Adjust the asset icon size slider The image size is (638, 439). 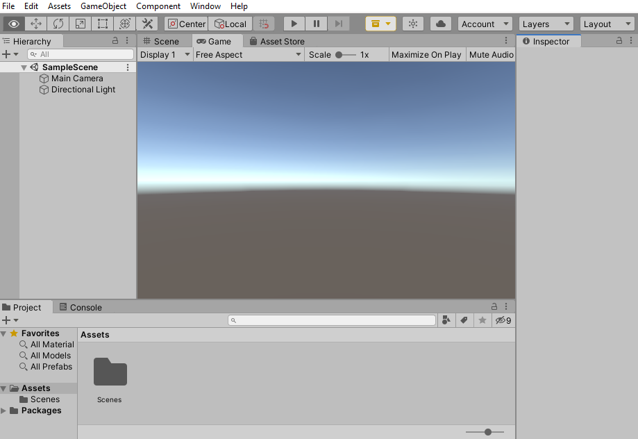click(485, 431)
